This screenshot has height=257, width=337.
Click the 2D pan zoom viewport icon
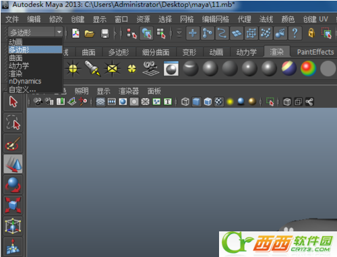(83, 102)
